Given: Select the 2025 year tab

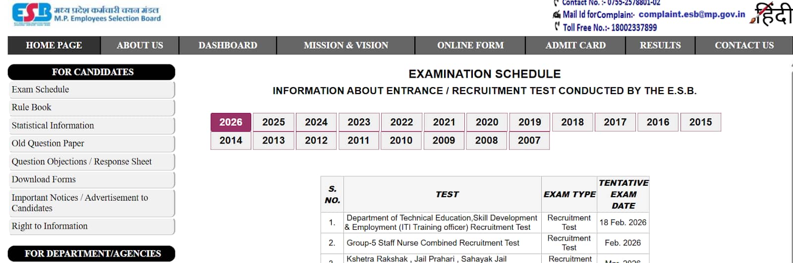Looking at the screenshot, I should tap(274, 122).
